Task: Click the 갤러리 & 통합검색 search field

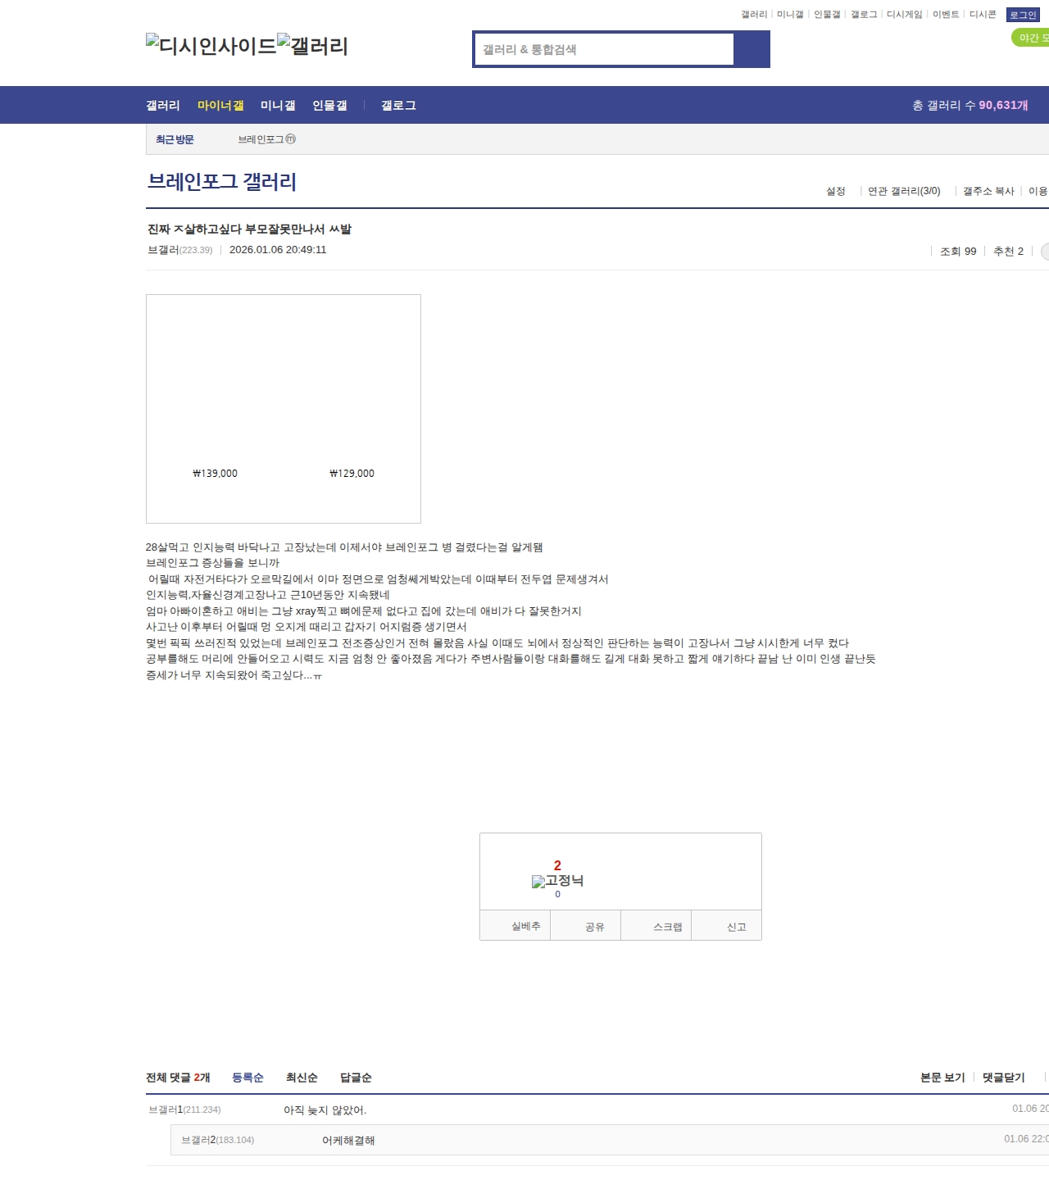Action: 605,49
